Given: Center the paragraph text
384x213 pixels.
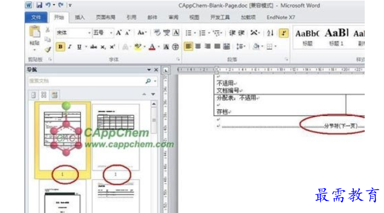Looking at the screenshot, I should coord(198,46).
